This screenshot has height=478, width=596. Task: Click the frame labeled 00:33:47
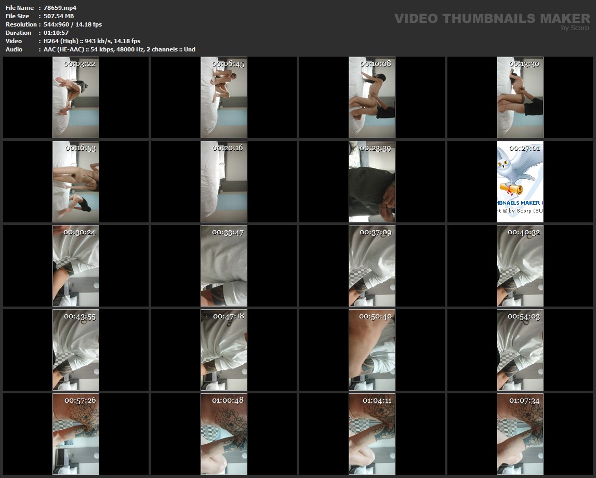[x=224, y=265]
